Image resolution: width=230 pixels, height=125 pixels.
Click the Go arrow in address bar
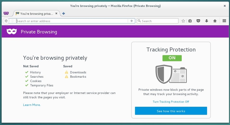pyautogui.click(x=131, y=21)
